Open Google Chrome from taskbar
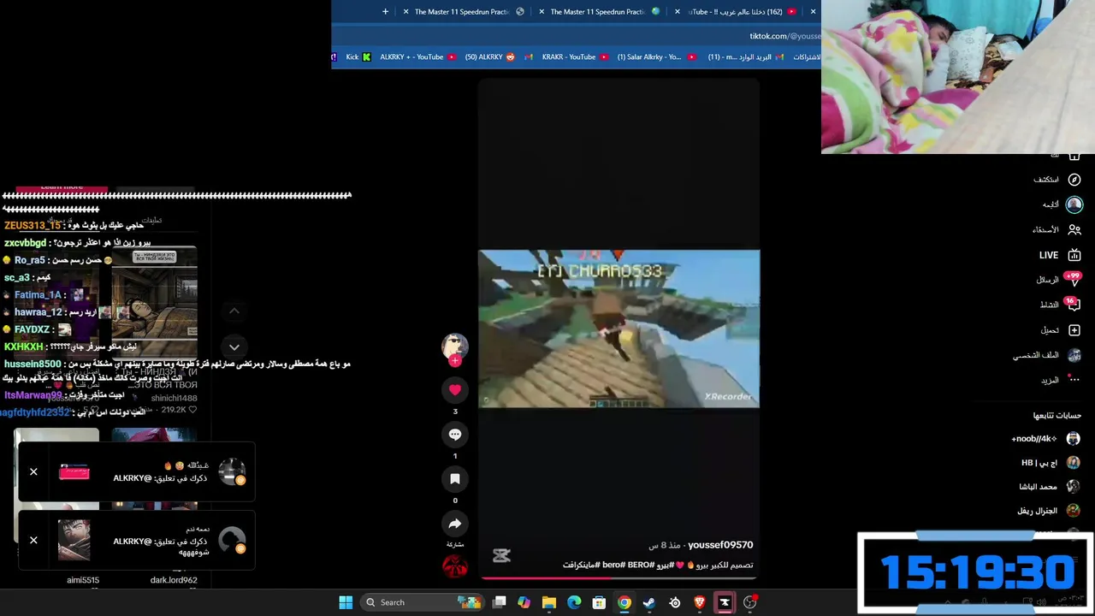The height and width of the screenshot is (616, 1095). pos(624,602)
